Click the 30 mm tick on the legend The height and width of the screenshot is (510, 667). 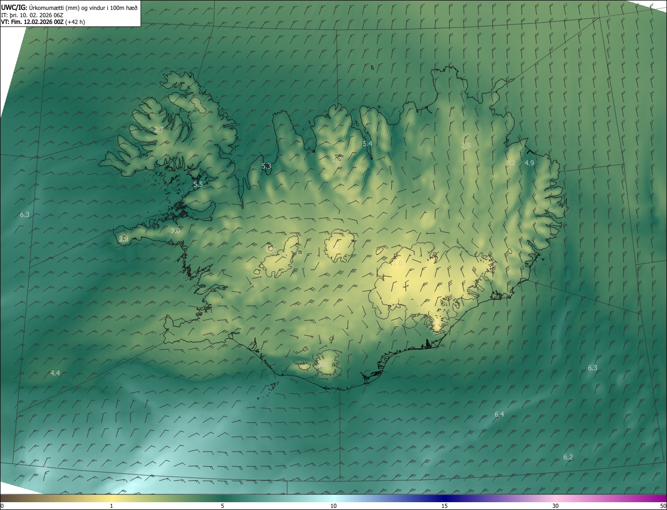(555, 506)
